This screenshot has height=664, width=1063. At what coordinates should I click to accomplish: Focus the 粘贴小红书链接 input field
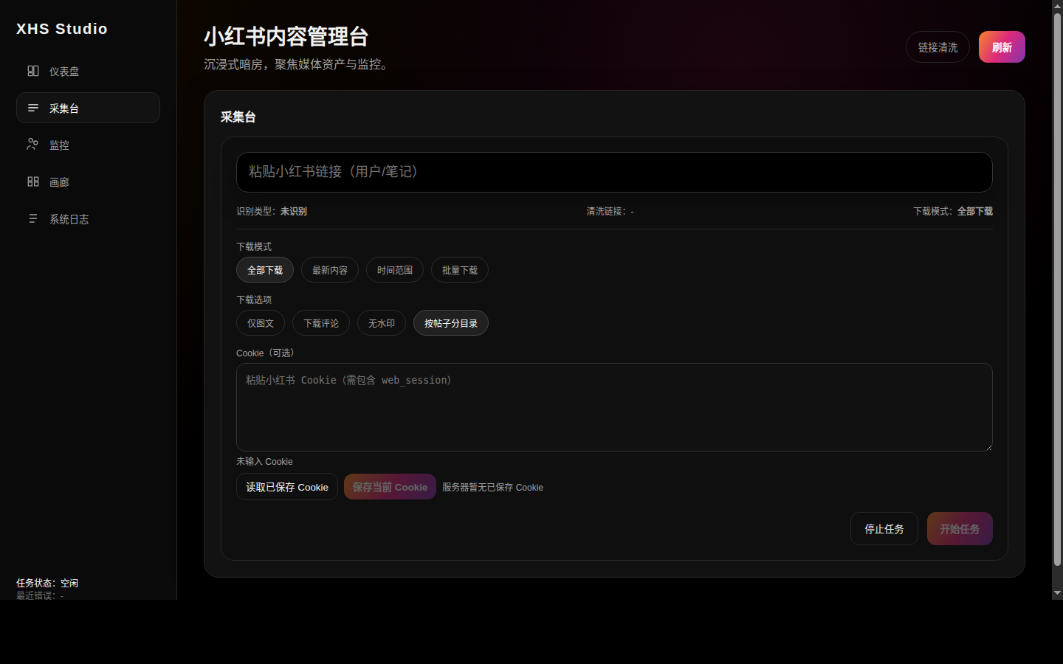tap(614, 172)
